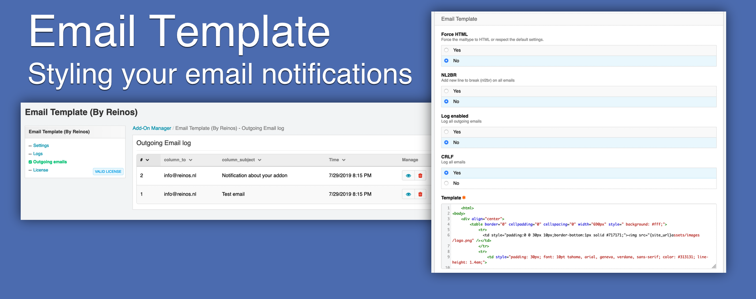Open License in the sidebar
This screenshot has width=756, height=299.
pos(41,170)
